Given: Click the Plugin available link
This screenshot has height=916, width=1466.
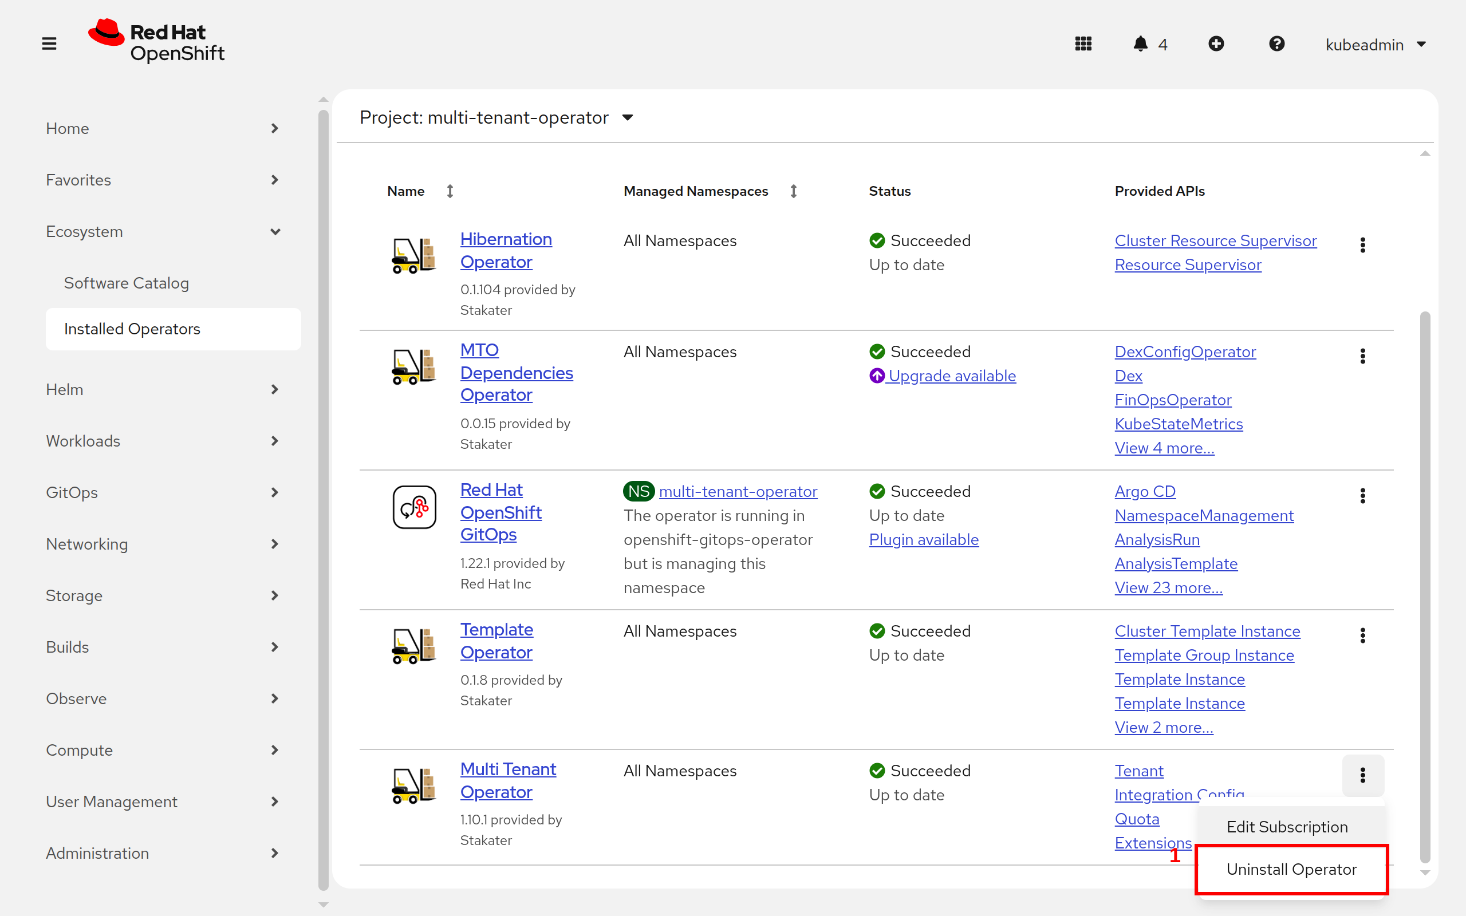Looking at the screenshot, I should (924, 539).
